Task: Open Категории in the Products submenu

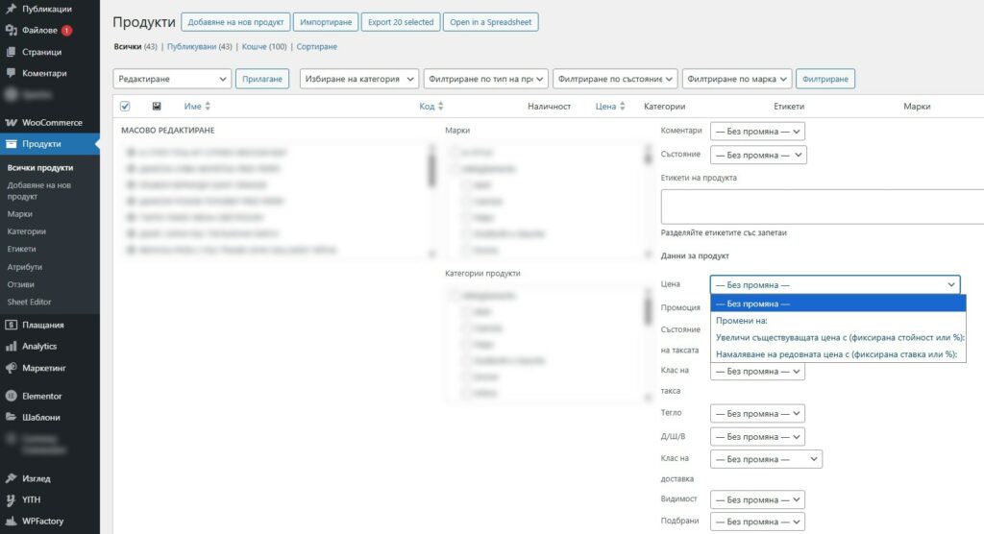Action: pos(27,231)
